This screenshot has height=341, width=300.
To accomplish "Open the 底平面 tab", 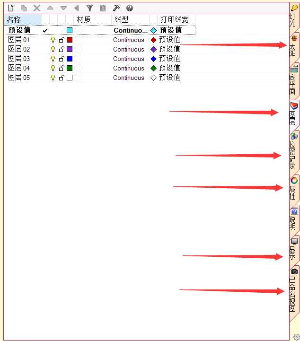I will click(x=294, y=80).
